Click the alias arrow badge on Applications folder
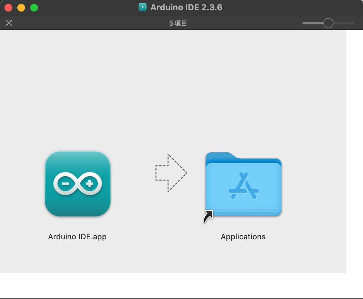Screen dimensions: 363x299 pyautogui.click(x=208, y=216)
